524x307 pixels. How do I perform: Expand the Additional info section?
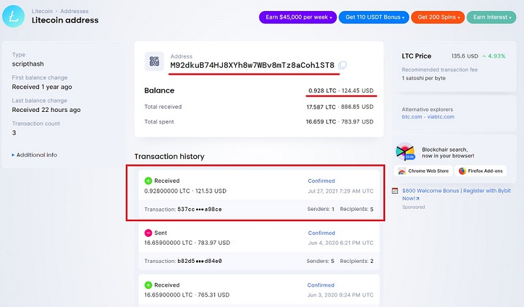pos(35,155)
